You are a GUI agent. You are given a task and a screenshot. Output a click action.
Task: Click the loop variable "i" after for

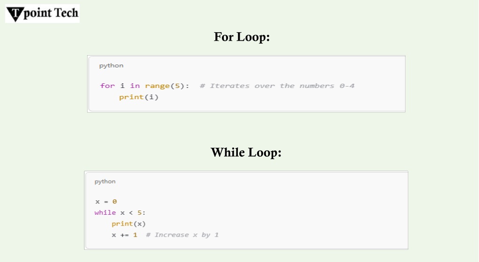[123, 86]
